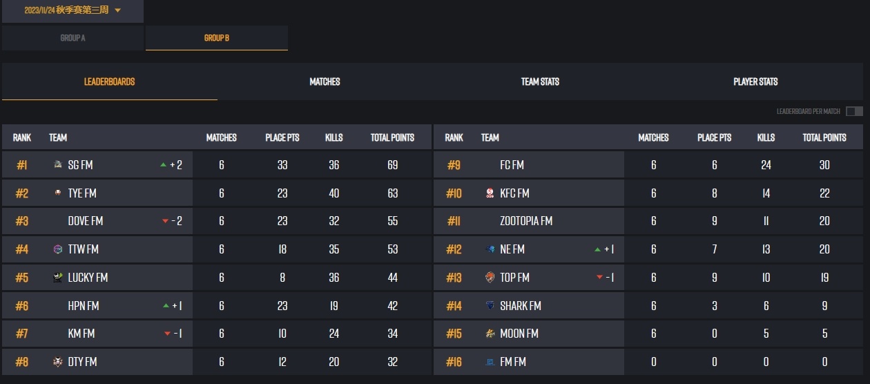
Task: Click the DTY FM team logo
Action: [58, 362]
